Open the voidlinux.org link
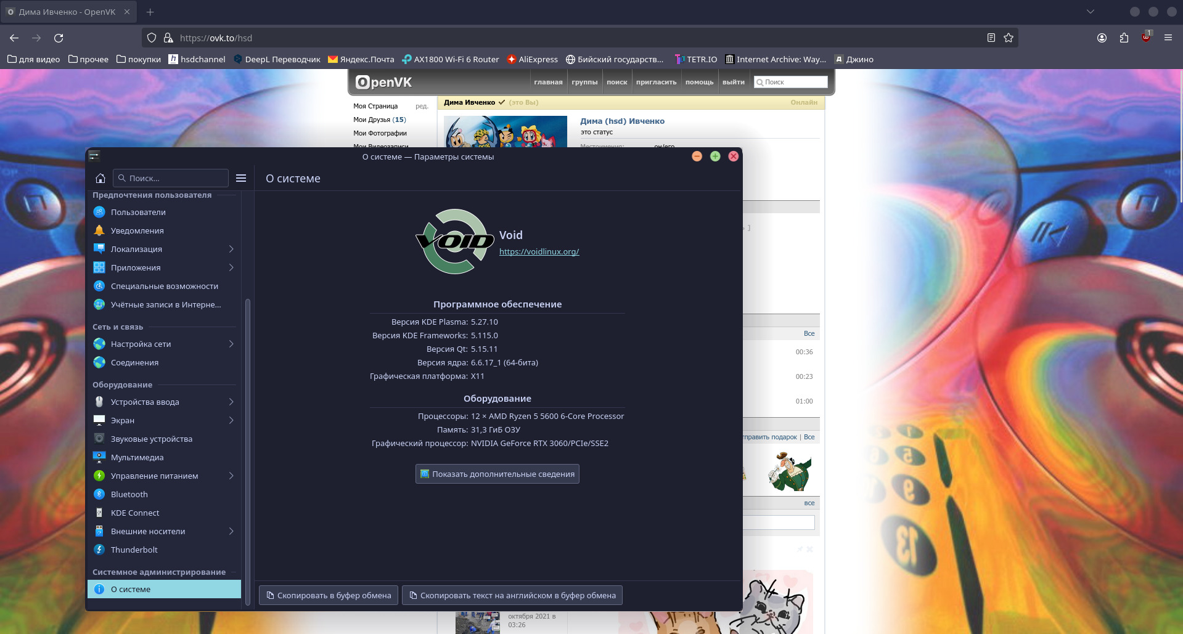The width and height of the screenshot is (1183, 634). point(539,251)
